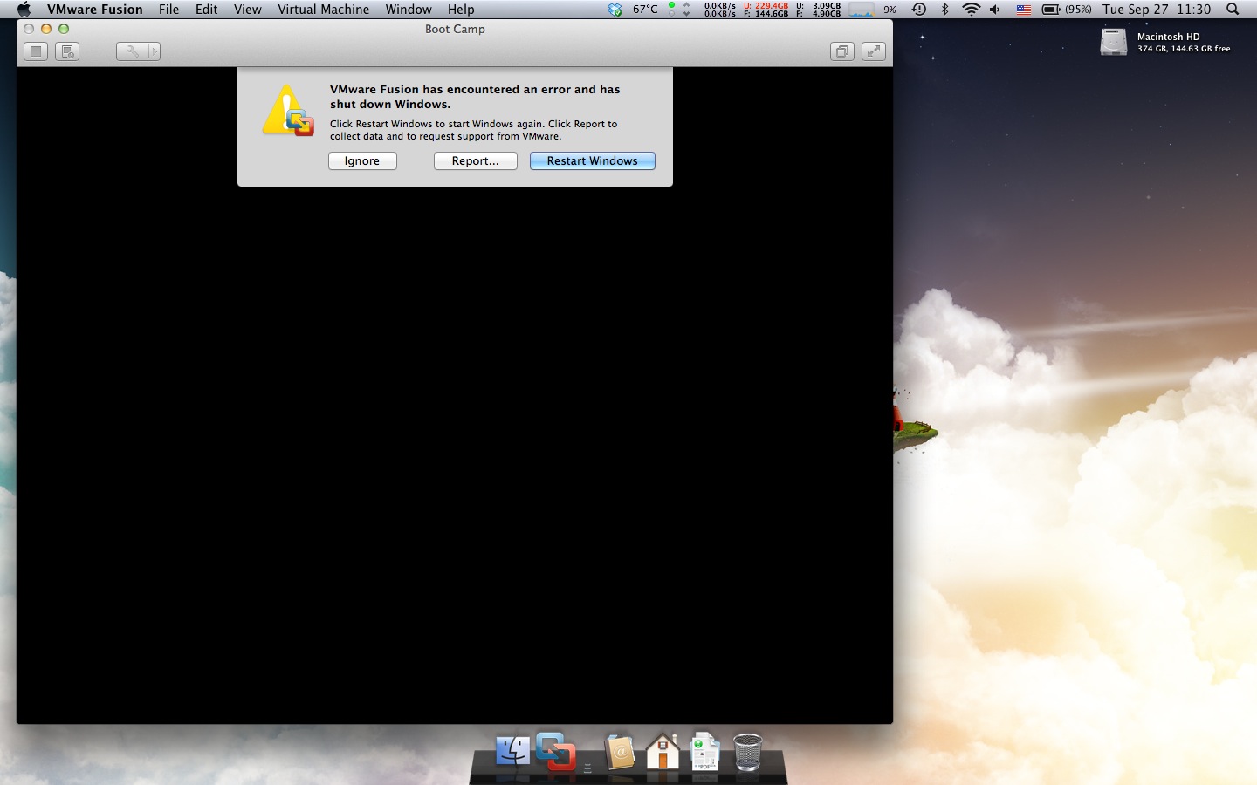Click the CPU usage graph in menu bar
Viewport: 1257px width, 785px height.
862,9
